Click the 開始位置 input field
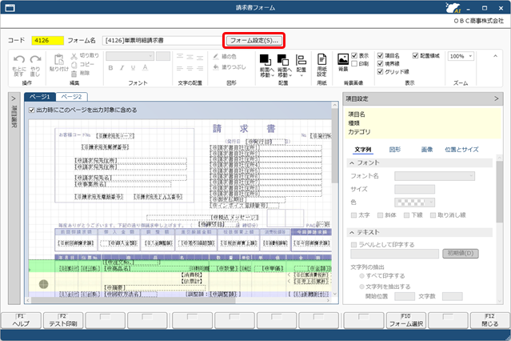511x341 pixels. (405, 296)
